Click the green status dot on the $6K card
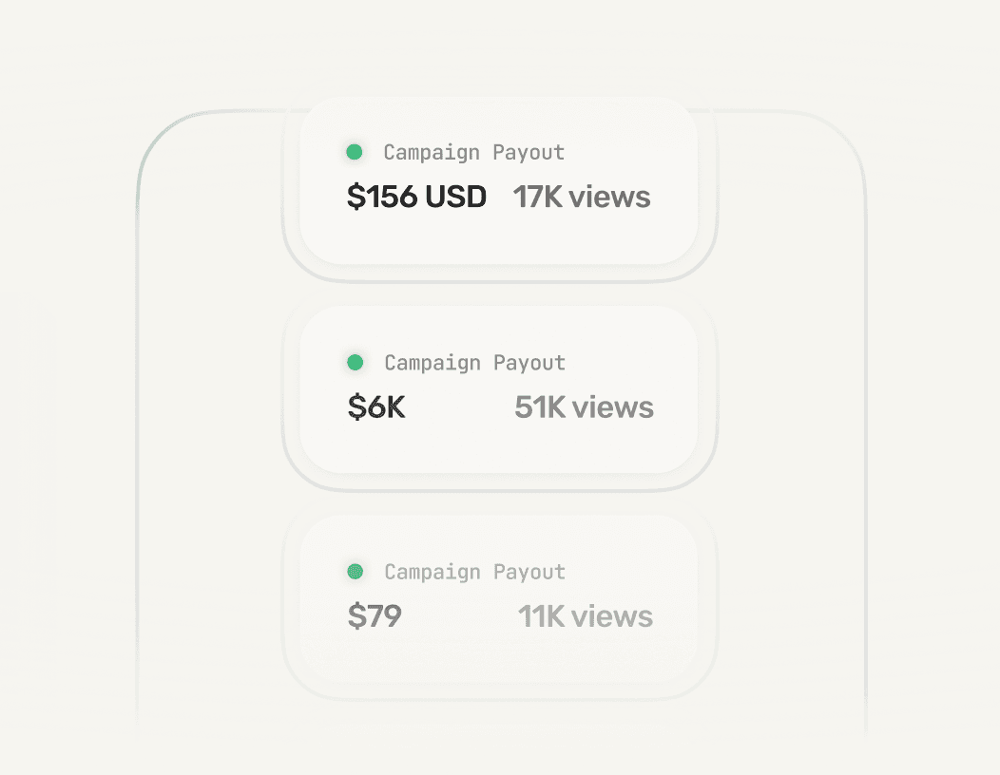The width and height of the screenshot is (1000, 775). point(356,361)
